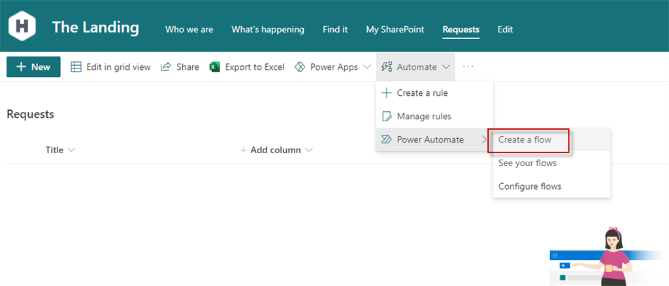This screenshot has width=669, height=286.
Task: Click the Share arrow icon
Action: click(166, 67)
